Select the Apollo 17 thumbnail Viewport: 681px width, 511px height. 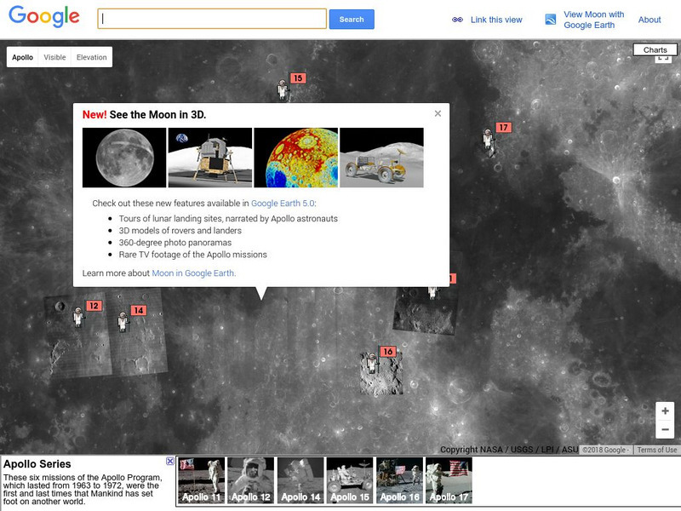click(449, 480)
